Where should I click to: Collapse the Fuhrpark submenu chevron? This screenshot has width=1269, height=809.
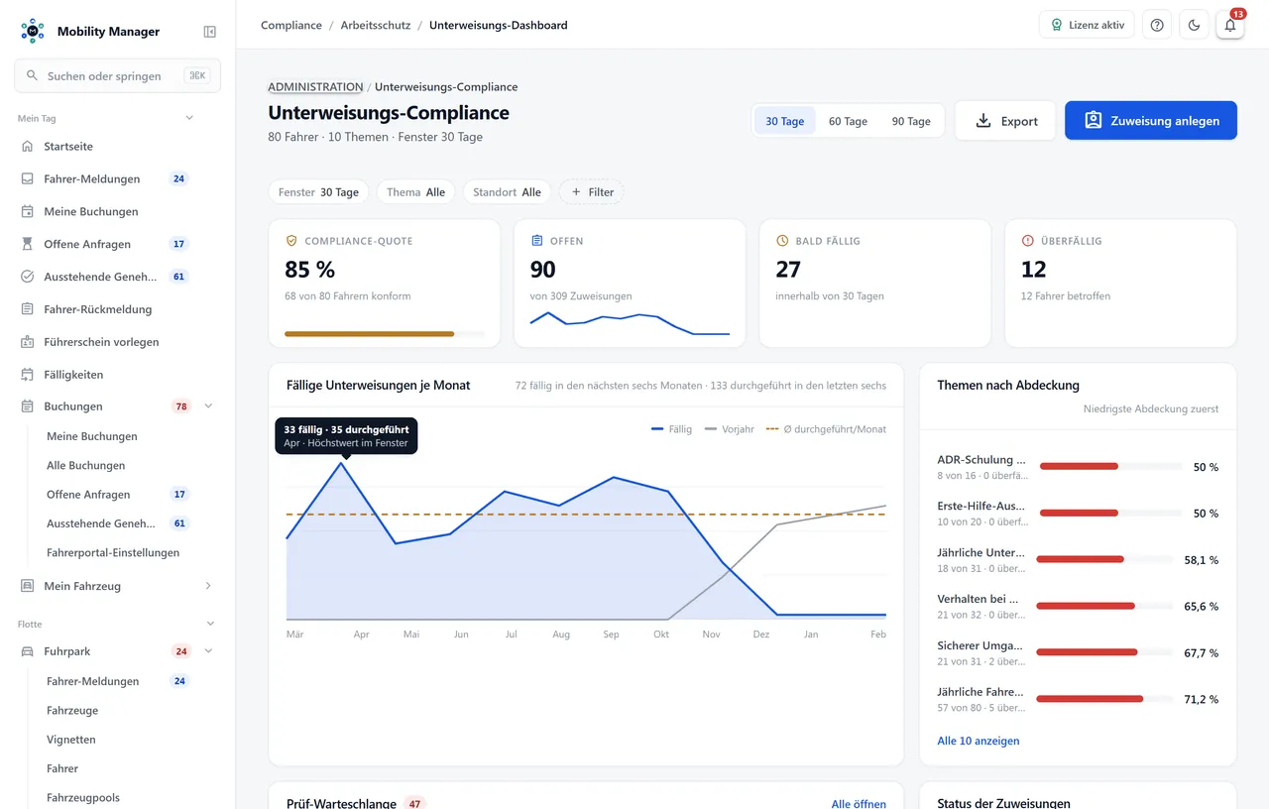[208, 651]
